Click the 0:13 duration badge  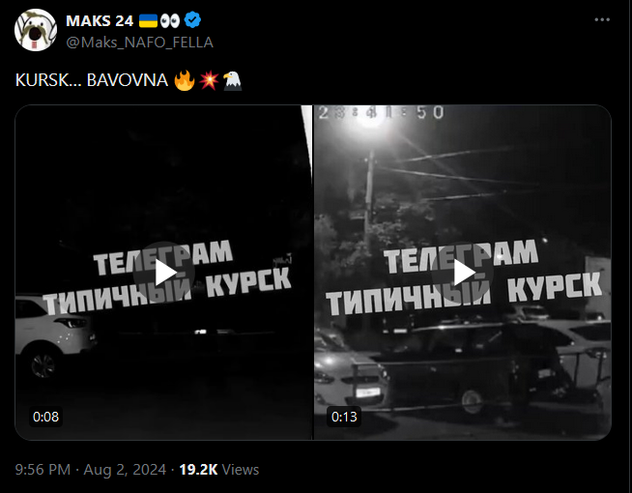(344, 417)
